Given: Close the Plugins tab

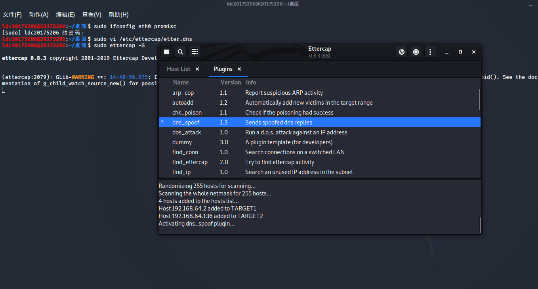Looking at the screenshot, I should click(239, 69).
